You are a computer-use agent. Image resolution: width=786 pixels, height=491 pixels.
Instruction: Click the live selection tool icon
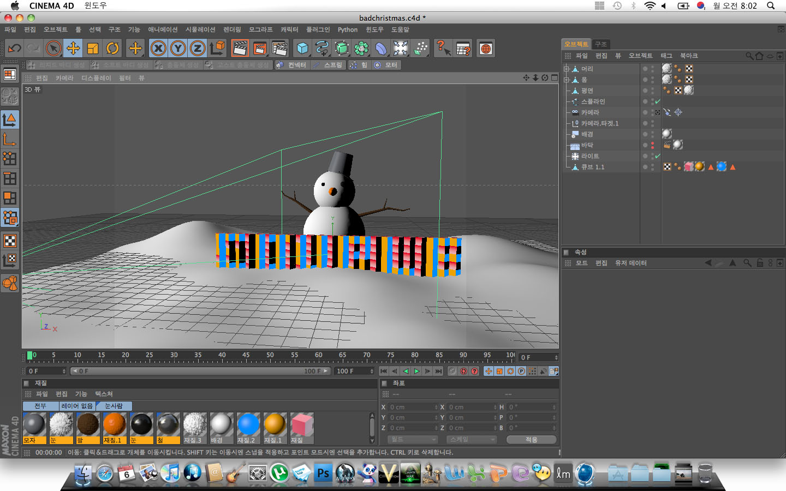coord(53,49)
